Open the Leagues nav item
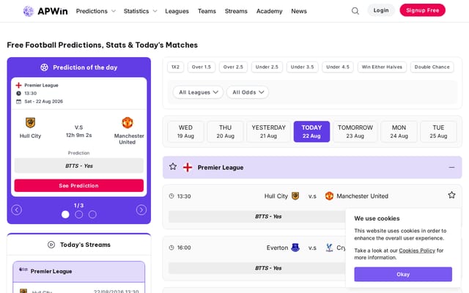Image resolution: width=469 pixels, height=293 pixels. [177, 11]
